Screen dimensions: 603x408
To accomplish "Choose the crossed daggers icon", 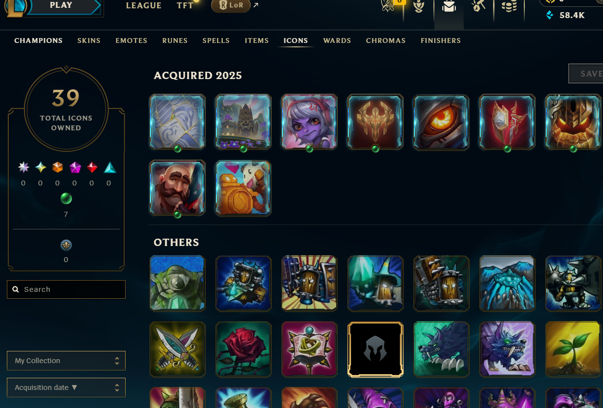I will click(x=177, y=349).
